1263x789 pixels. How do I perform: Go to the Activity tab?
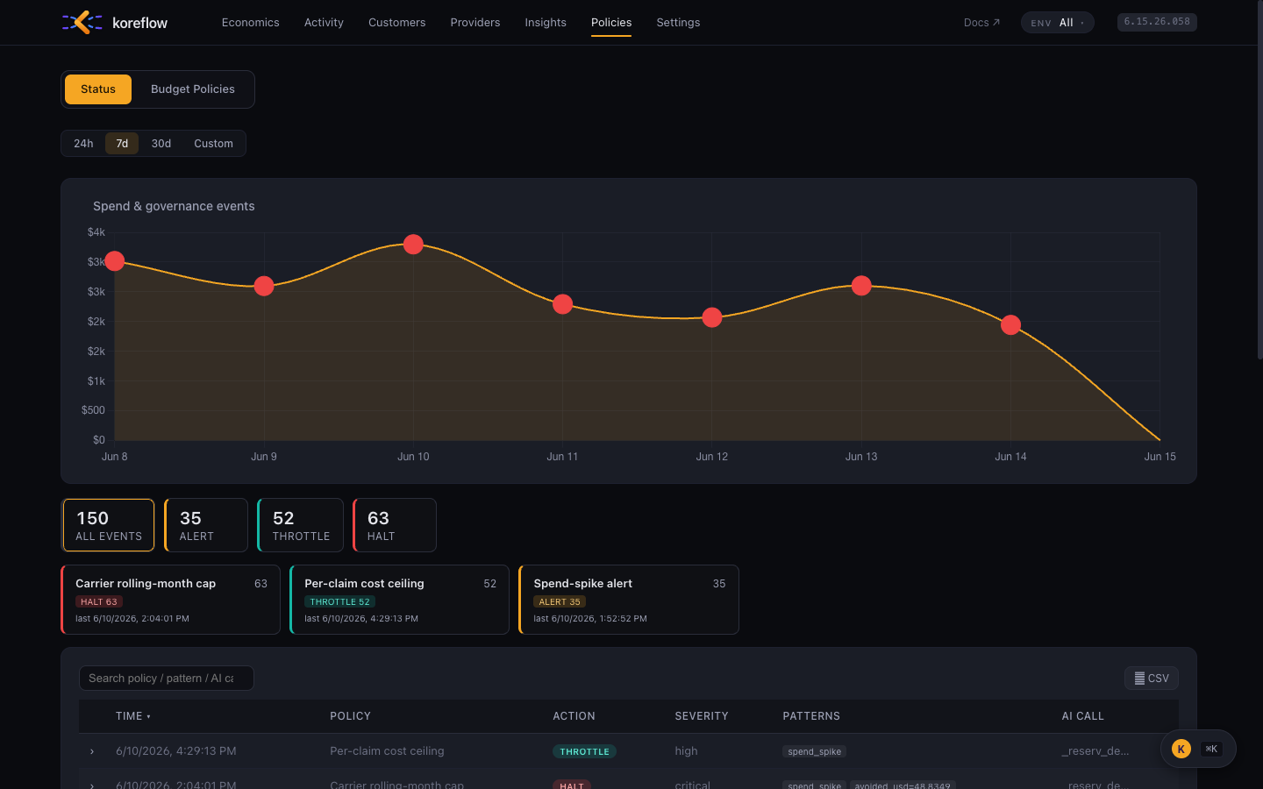(324, 23)
